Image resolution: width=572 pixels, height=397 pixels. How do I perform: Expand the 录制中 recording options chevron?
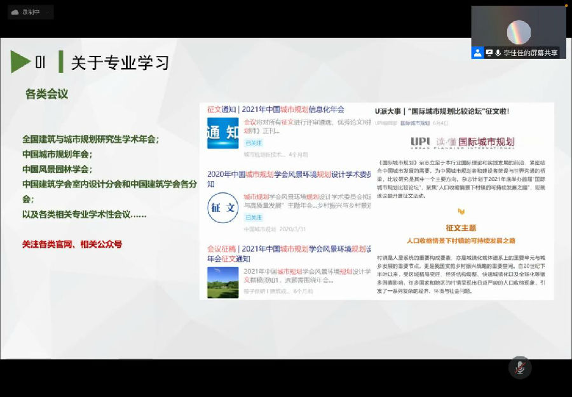click(x=48, y=11)
